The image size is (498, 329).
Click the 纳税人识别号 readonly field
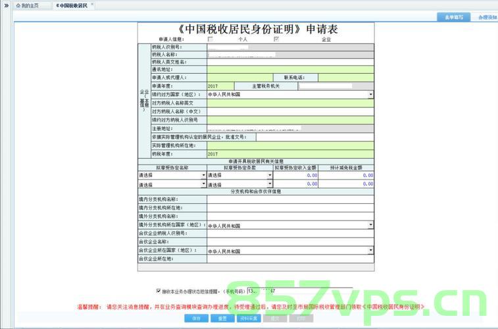point(290,47)
